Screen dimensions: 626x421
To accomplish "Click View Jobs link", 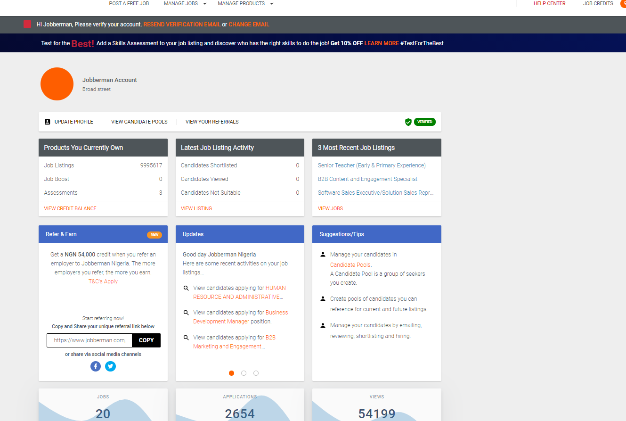I will click(x=330, y=208).
